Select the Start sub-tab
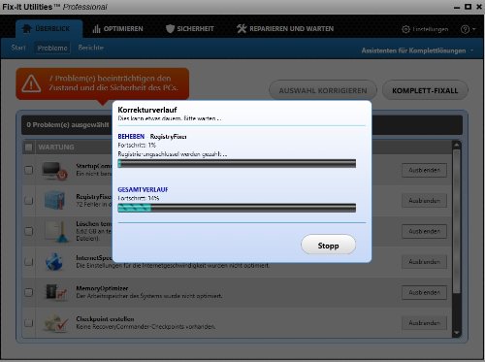The height and width of the screenshot is (362, 485). tap(18, 48)
